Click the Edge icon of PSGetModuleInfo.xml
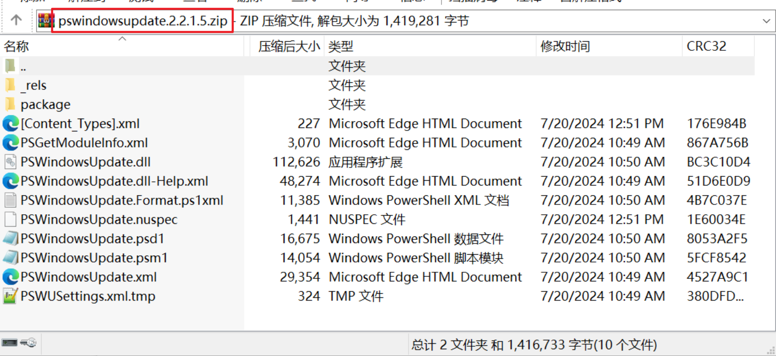776x356 pixels. [x=10, y=143]
